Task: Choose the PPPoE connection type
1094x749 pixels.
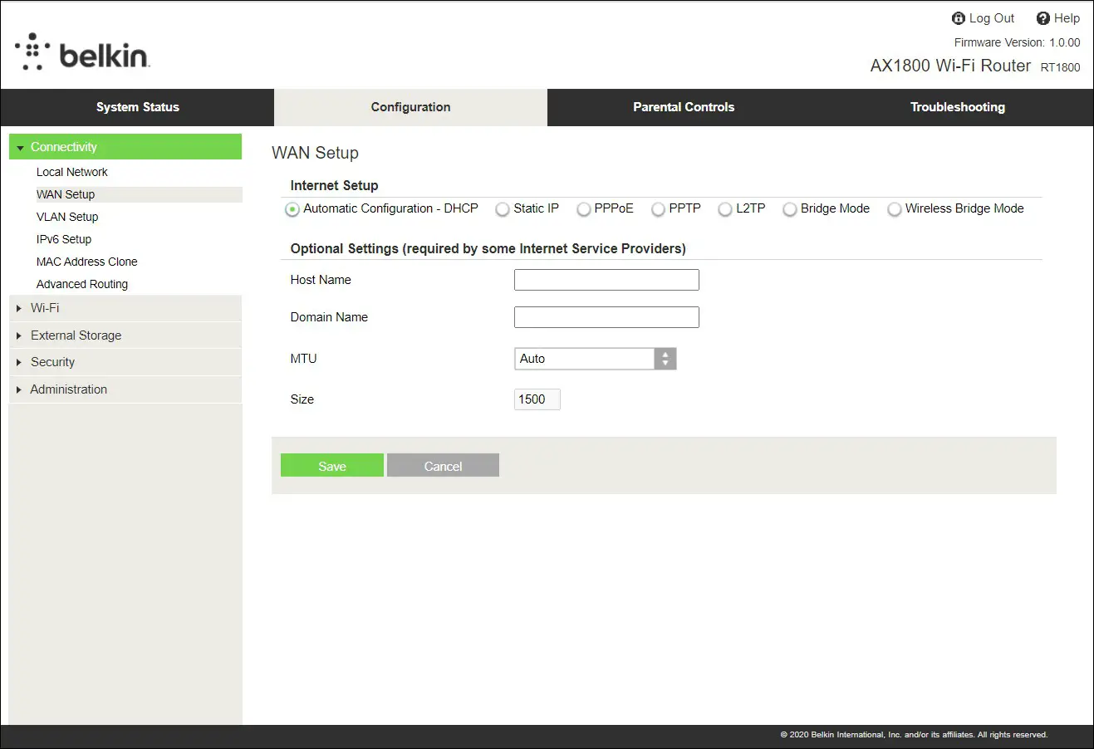Action: click(x=584, y=209)
